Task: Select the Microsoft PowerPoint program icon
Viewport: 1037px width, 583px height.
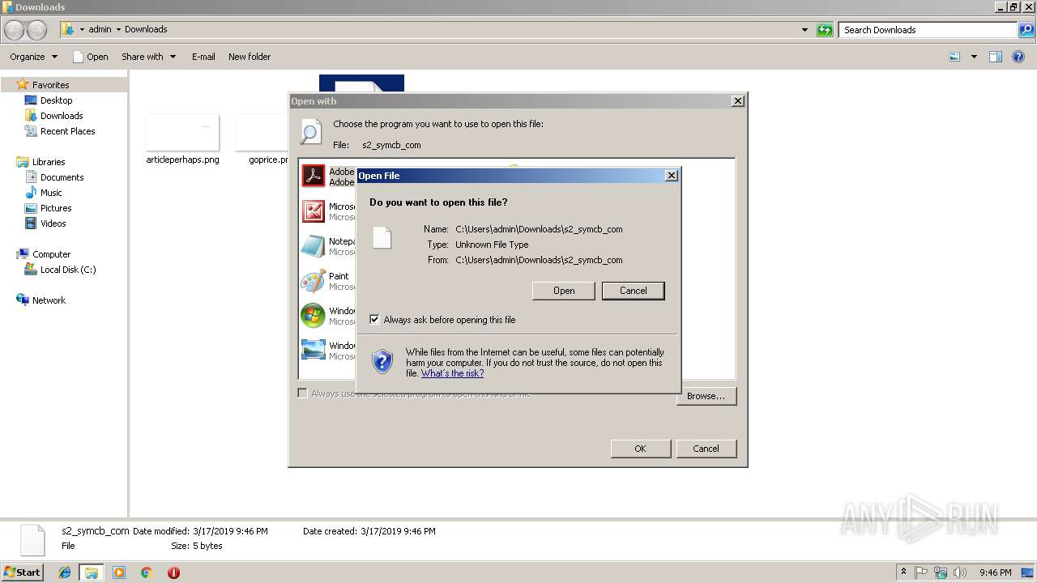Action: point(313,211)
